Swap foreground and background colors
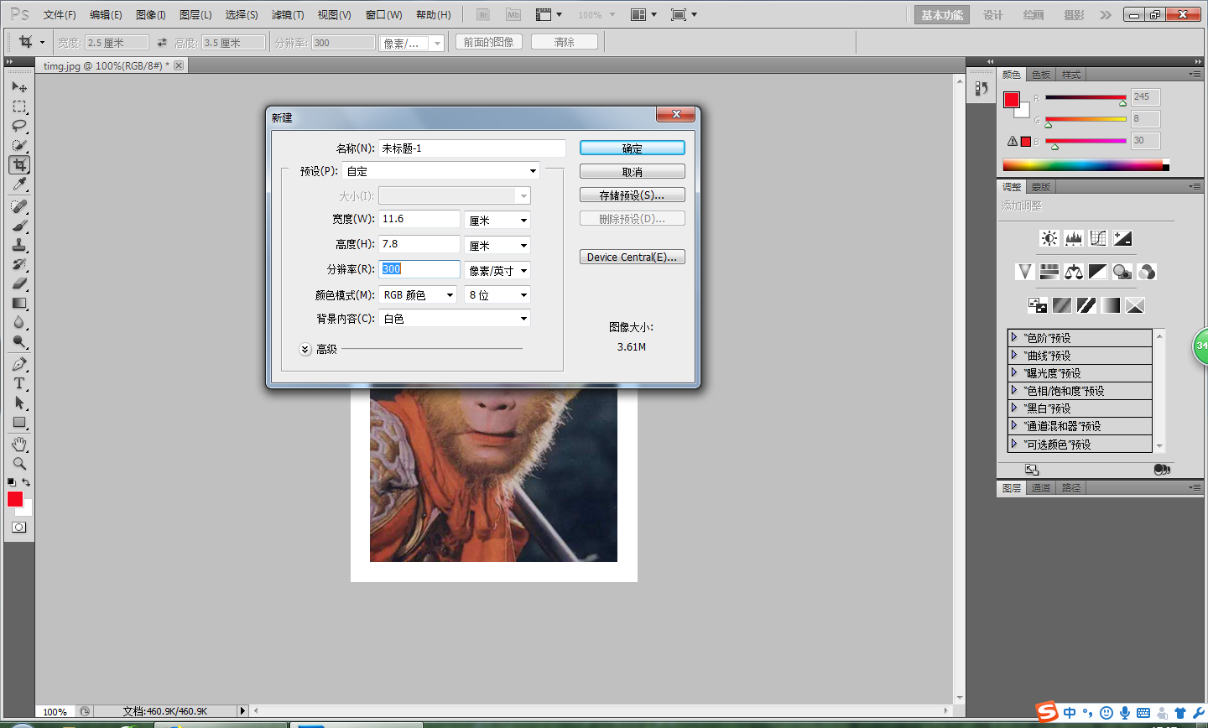The height and width of the screenshot is (728, 1208). click(x=27, y=482)
